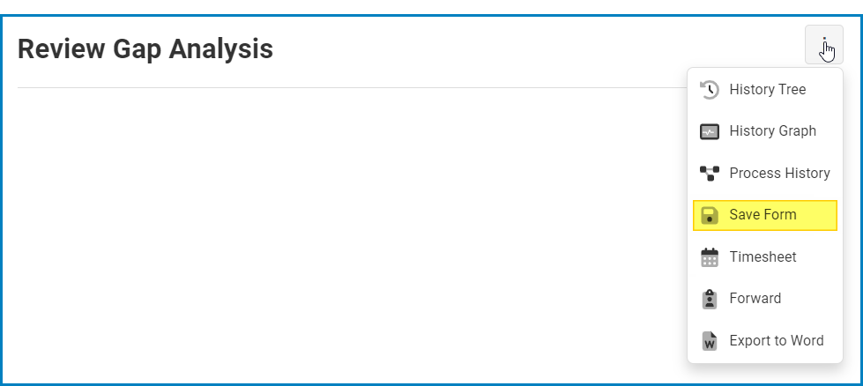Click the History Tree clock icon
The width and height of the screenshot is (863, 386).
[710, 90]
